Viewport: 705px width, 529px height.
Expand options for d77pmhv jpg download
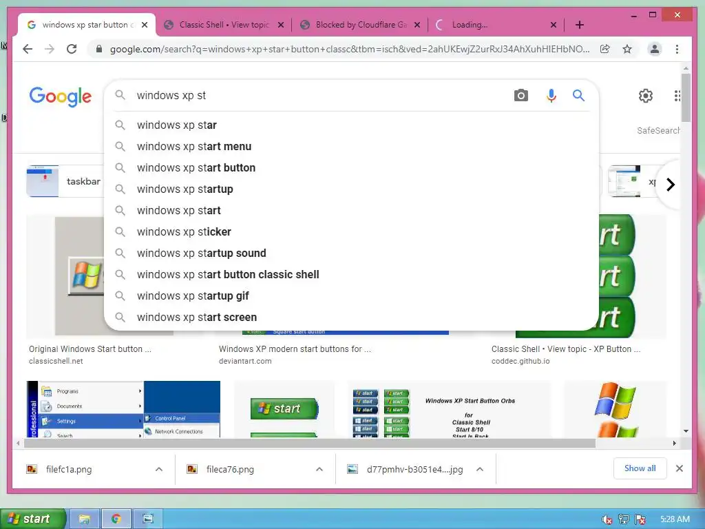(480, 469)
